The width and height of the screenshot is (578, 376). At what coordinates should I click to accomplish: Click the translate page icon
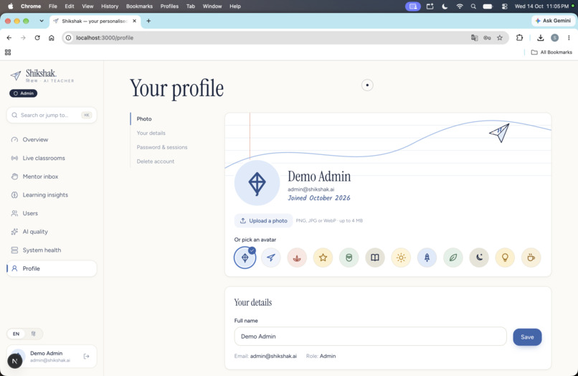click(x=475, y=37)
